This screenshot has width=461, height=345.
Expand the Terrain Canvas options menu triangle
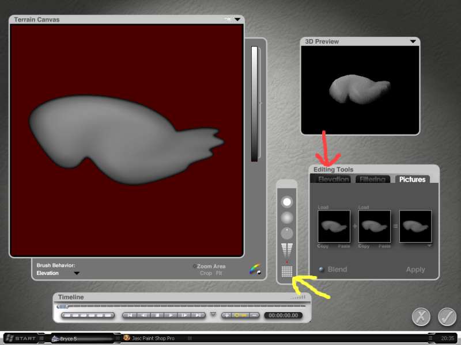(x=237, y=20)
